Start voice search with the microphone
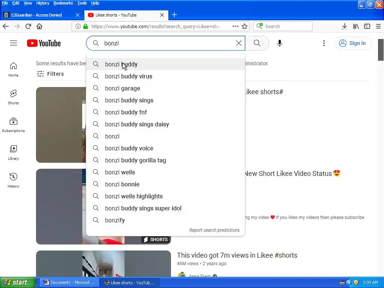 click(x=279, y=43)
